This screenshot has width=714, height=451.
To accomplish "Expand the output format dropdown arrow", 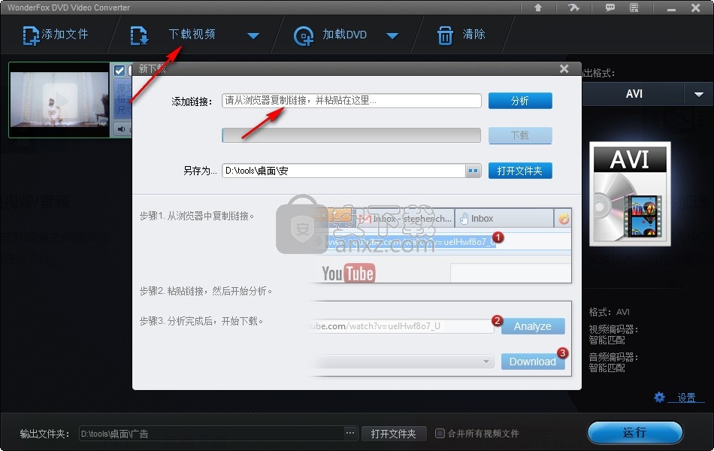I will click(699, 94).
